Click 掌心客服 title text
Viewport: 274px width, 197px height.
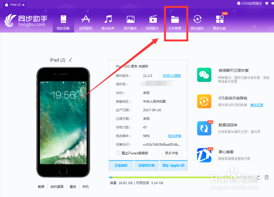click(x=226, y=152)
